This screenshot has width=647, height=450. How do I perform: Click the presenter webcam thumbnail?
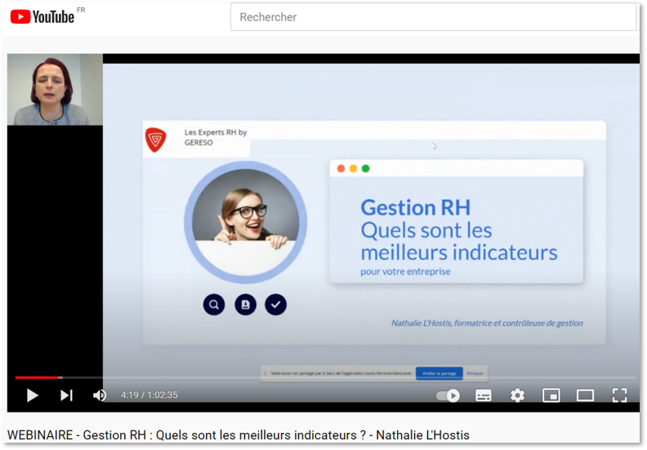pyautogui.click(x=55, y=90)
